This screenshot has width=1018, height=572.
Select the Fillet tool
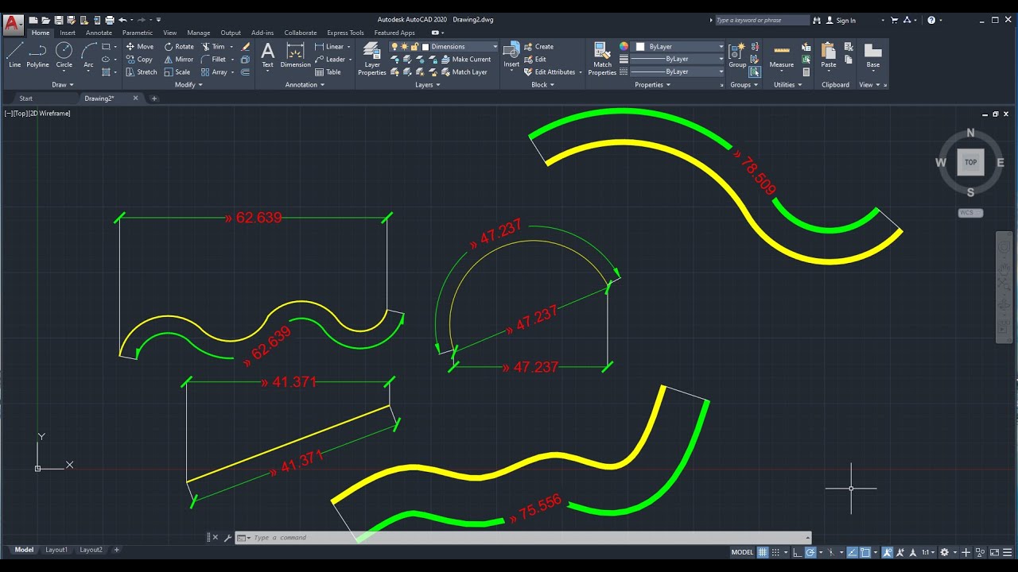coord(214,60)
